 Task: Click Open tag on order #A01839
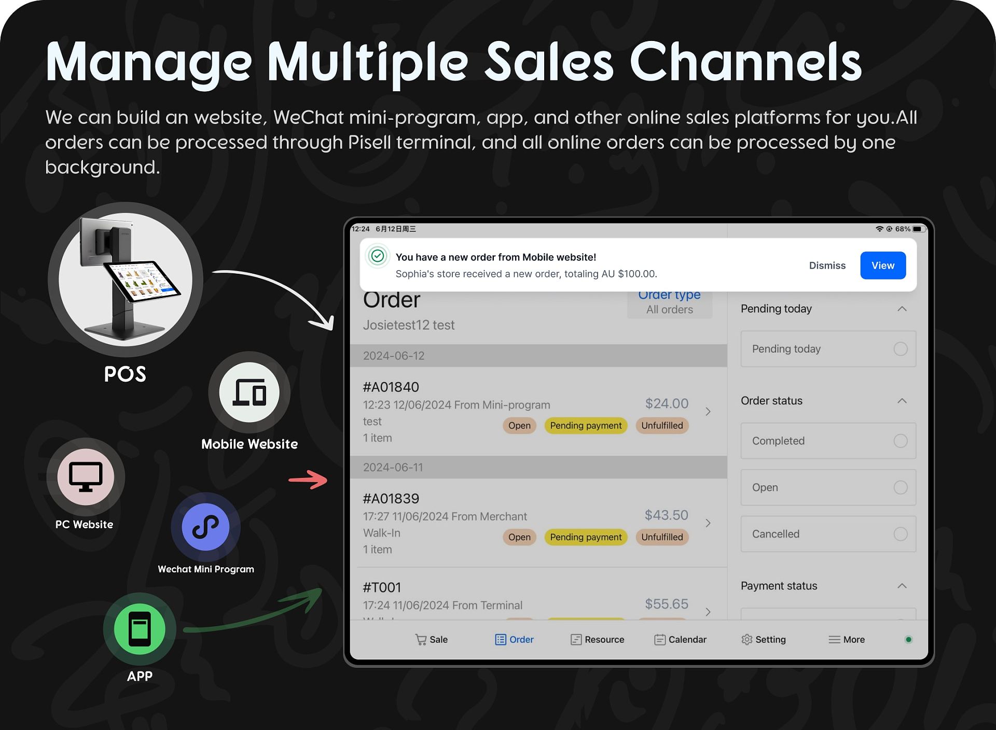[519, 537]
